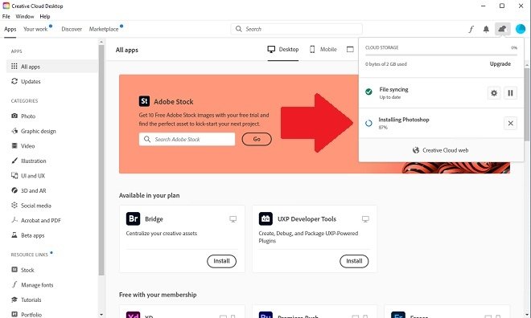Open Creative Cloud web link
Image resolution: width=531 pixels, height=318 pixels.
(441, 150)
